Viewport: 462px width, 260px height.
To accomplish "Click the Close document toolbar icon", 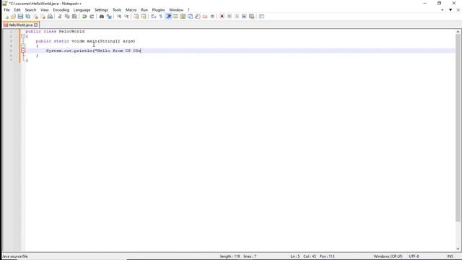I will [35, 17].
